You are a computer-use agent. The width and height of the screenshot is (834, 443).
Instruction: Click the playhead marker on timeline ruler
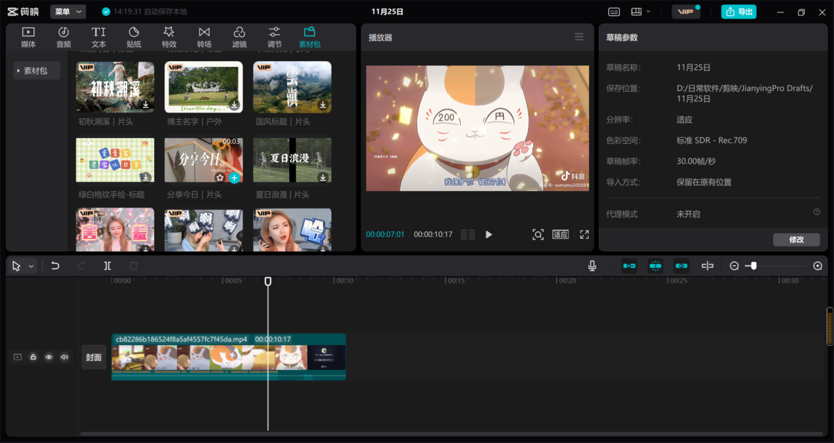(x=268, y=281)
